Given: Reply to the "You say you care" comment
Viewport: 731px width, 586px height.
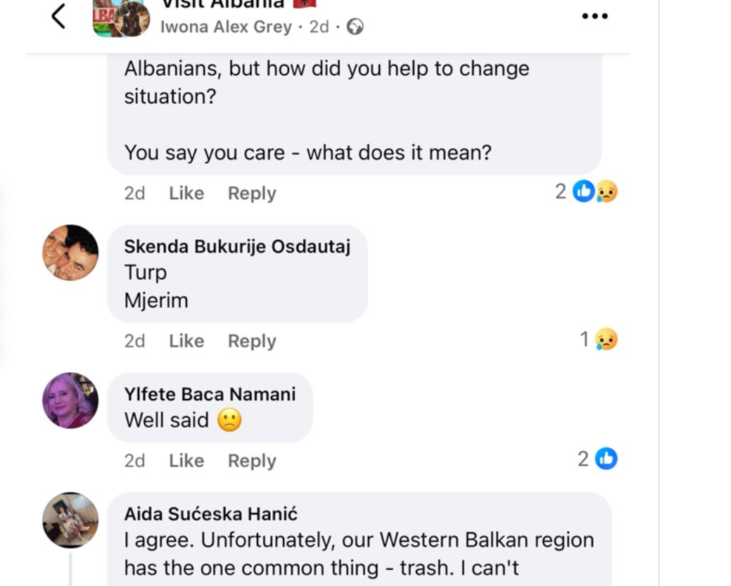Looking at the screenshot, I should [252, 193].
